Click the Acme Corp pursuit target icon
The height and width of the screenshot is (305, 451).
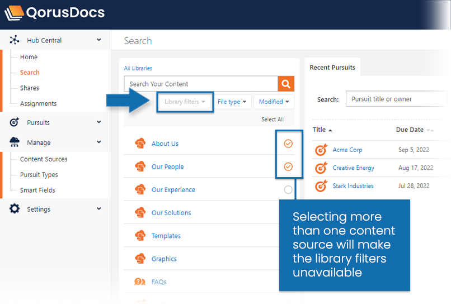tap(321, 150)
